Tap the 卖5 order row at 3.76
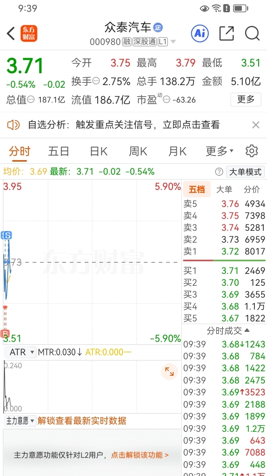This screenshot has width=267, height=476. pos(224,204)
